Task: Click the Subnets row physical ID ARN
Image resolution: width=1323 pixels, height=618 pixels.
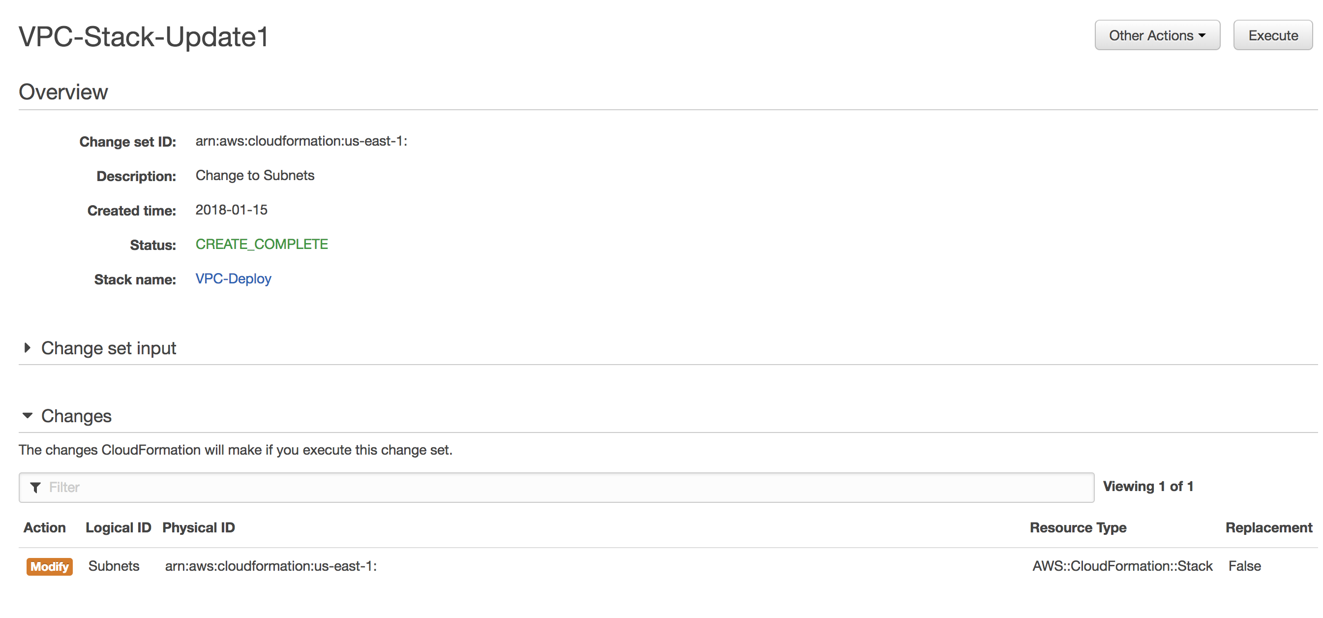Action: click(x=271, y=566)
